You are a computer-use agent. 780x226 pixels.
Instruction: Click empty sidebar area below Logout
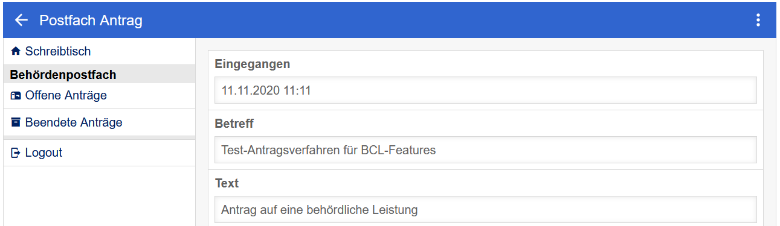[x=99, y=196]
